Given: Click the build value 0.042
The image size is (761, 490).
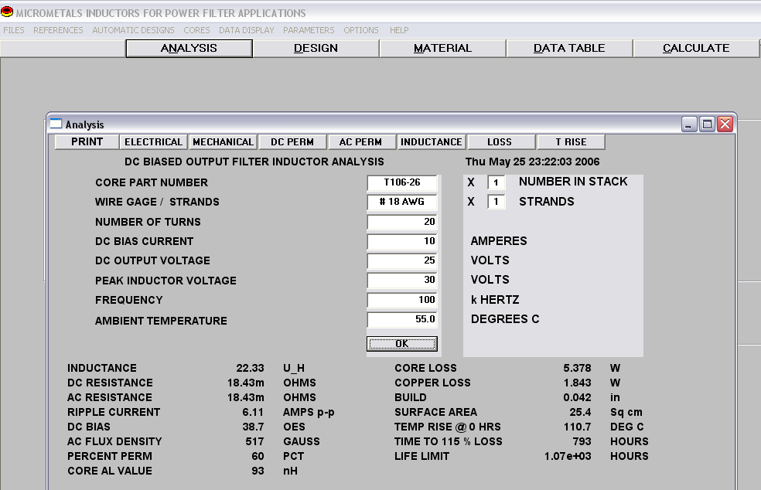Looking at the screenshot, I should pyautogui.click(x=577, y=397).
